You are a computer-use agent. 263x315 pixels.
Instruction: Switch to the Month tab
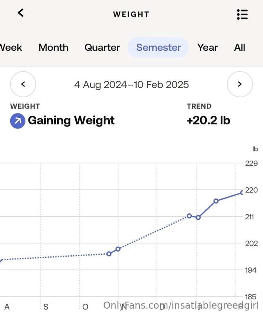54,48
